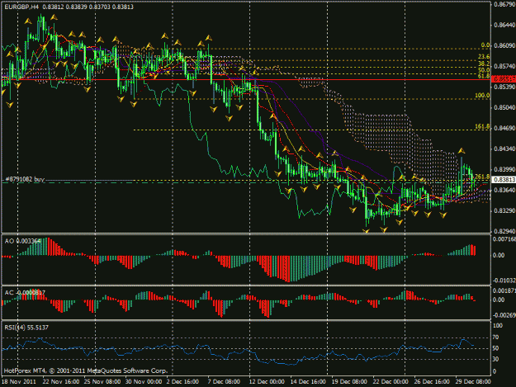
Task: Click the 2 Dec 16:00 time label
Action: [x=182, y=382]
